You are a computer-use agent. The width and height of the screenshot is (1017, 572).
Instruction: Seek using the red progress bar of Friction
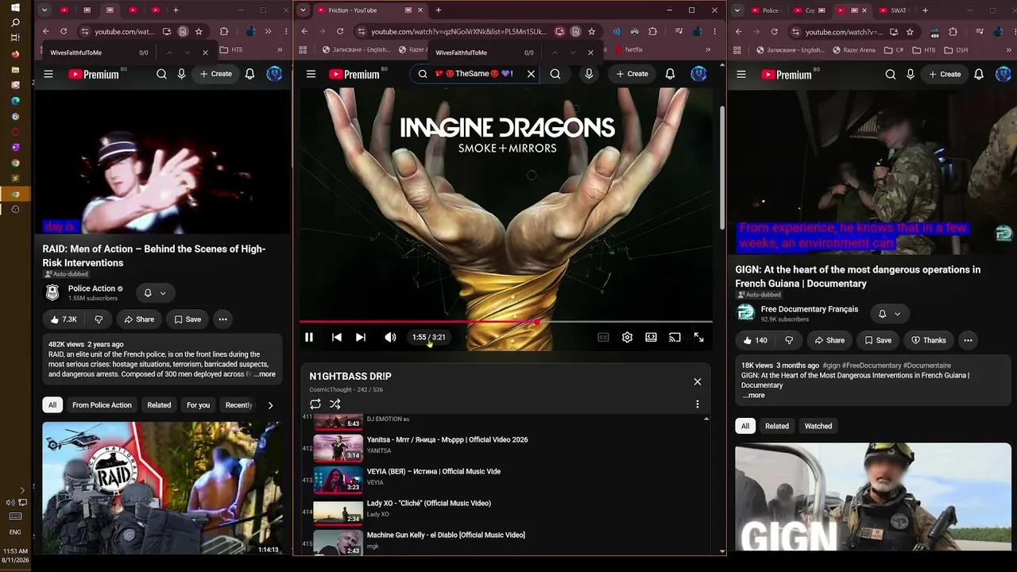click(x=505, y=322)
